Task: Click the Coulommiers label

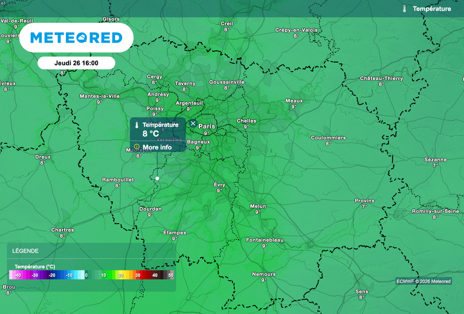Action: click(x=328, y=137)
